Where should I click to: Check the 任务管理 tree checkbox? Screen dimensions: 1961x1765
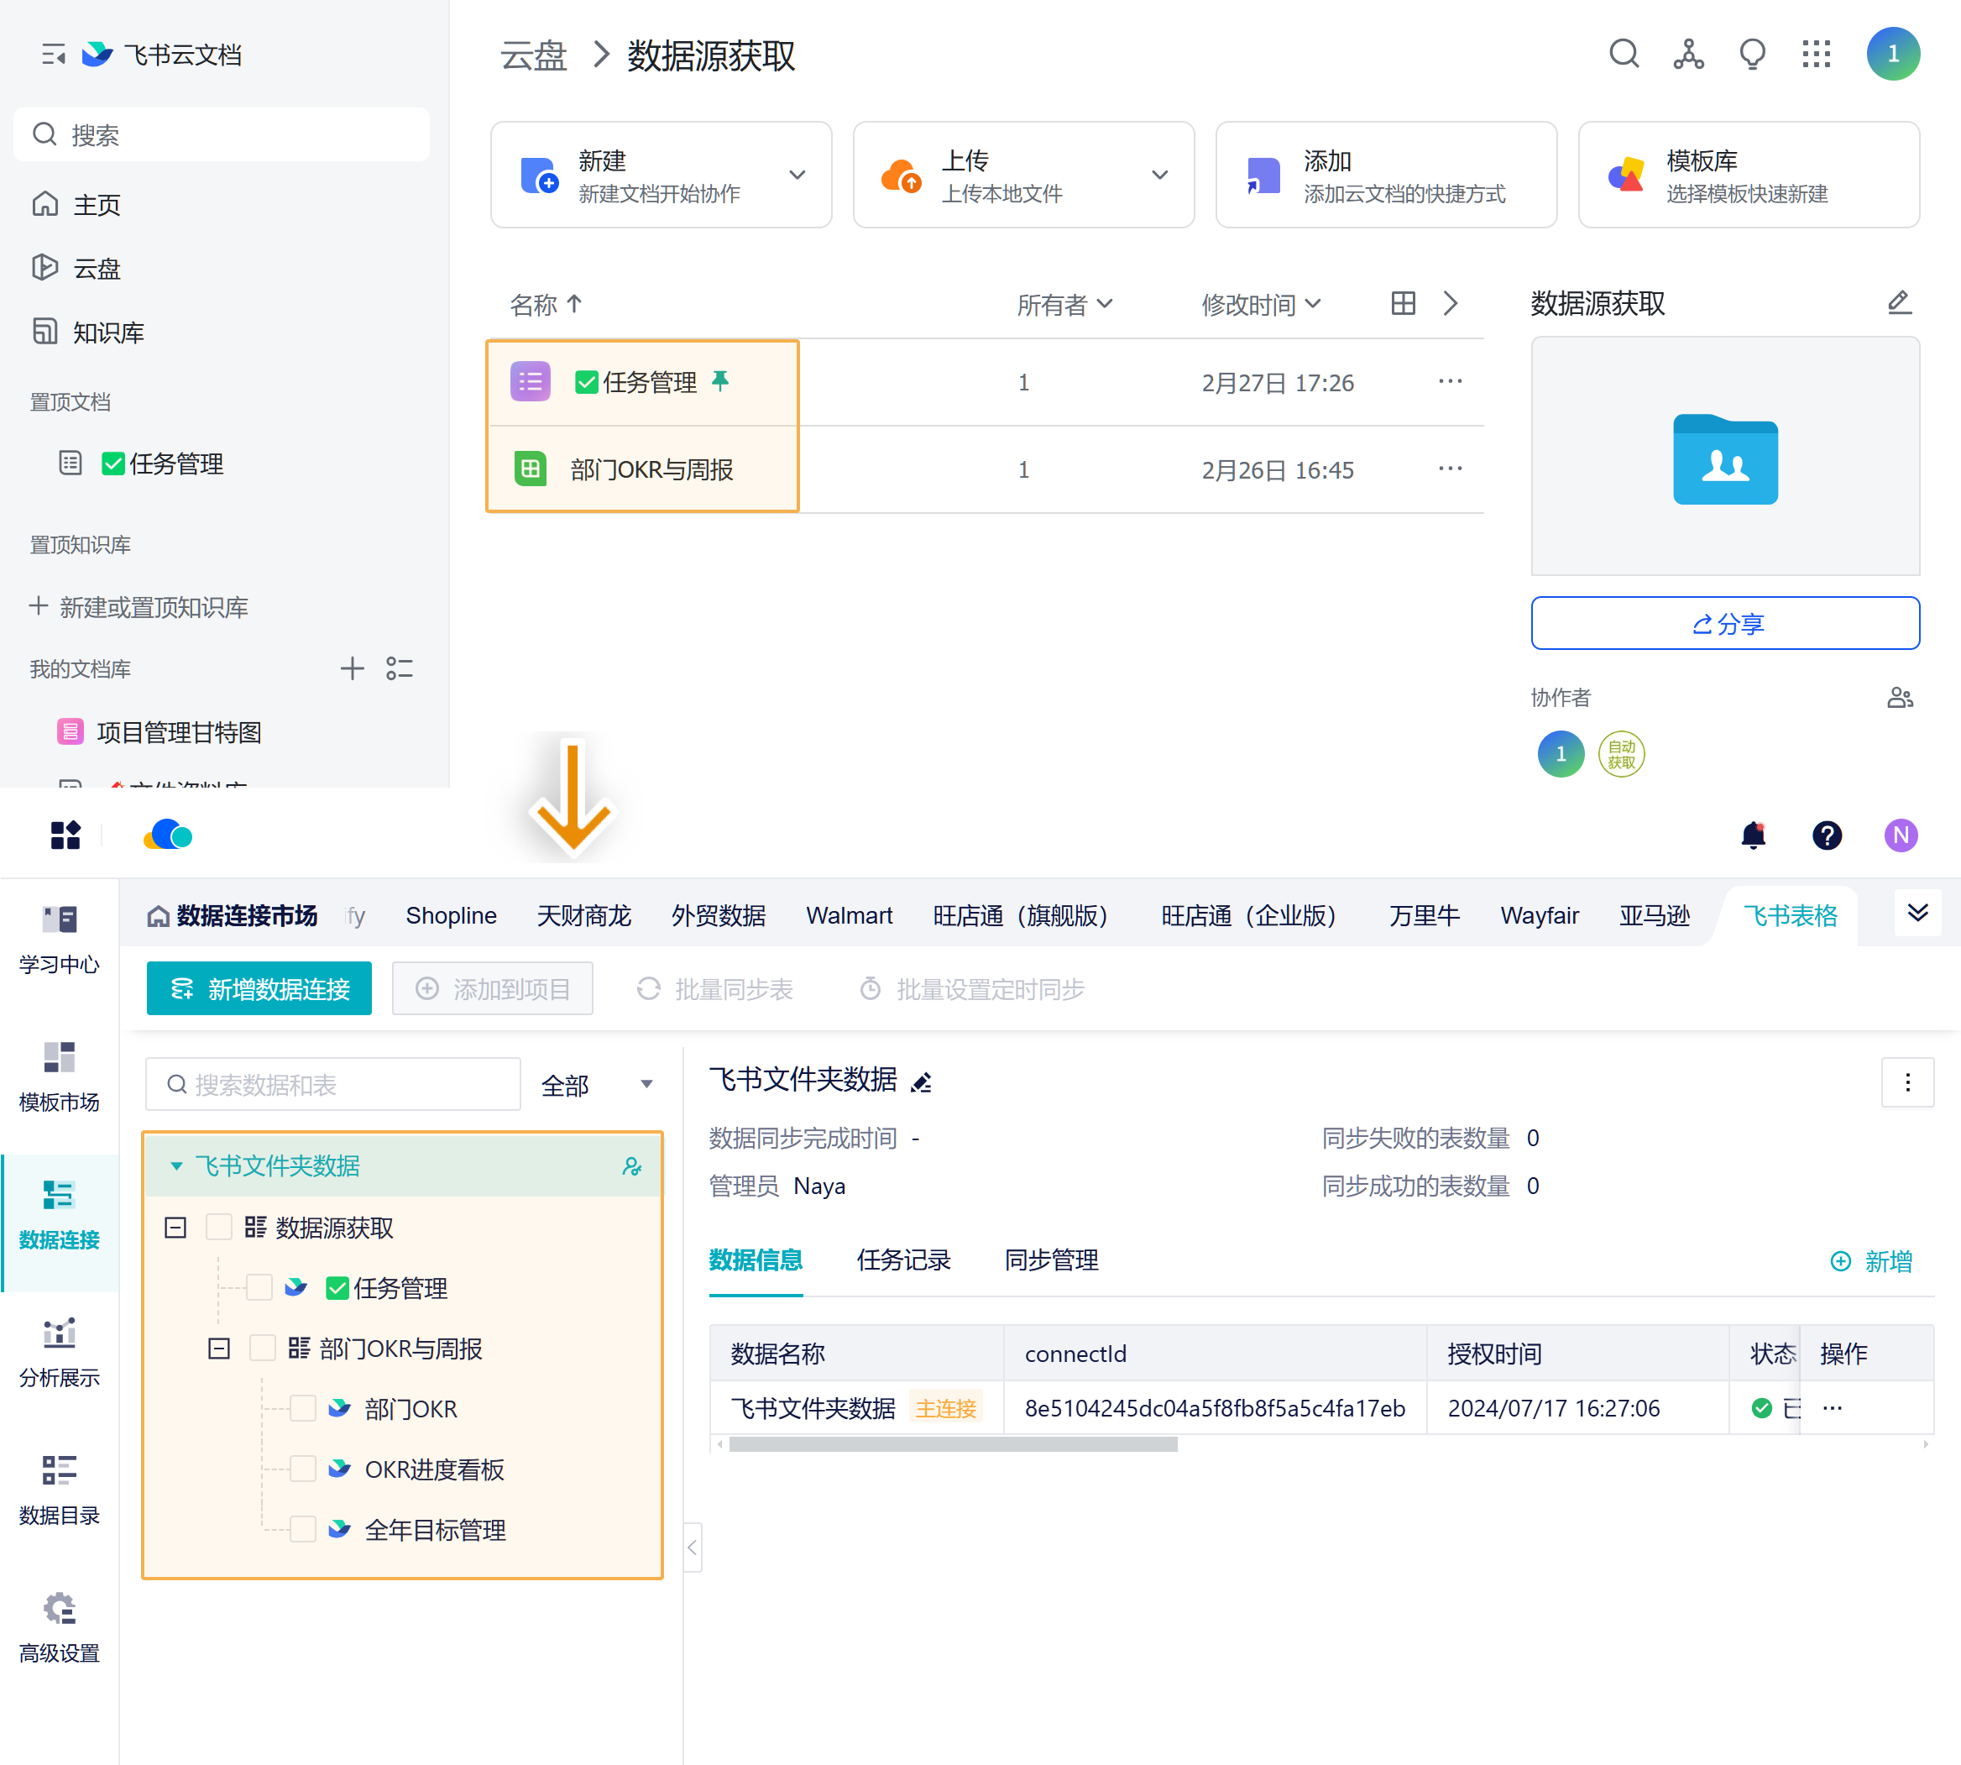click(259, 1288)
